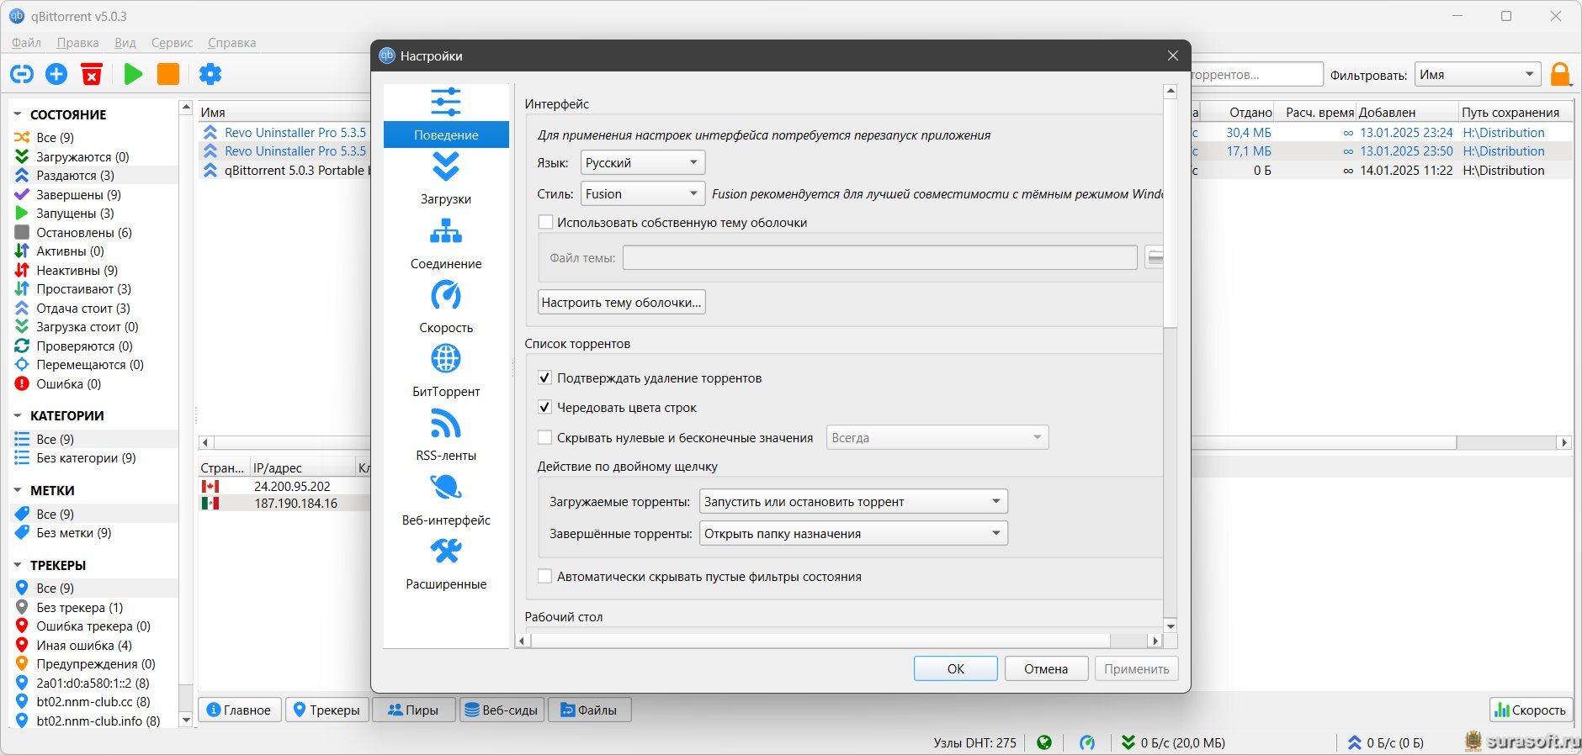Click upload speed indicator in status bar
The width and height of the screenshot is (1582, 755).
1385,742
